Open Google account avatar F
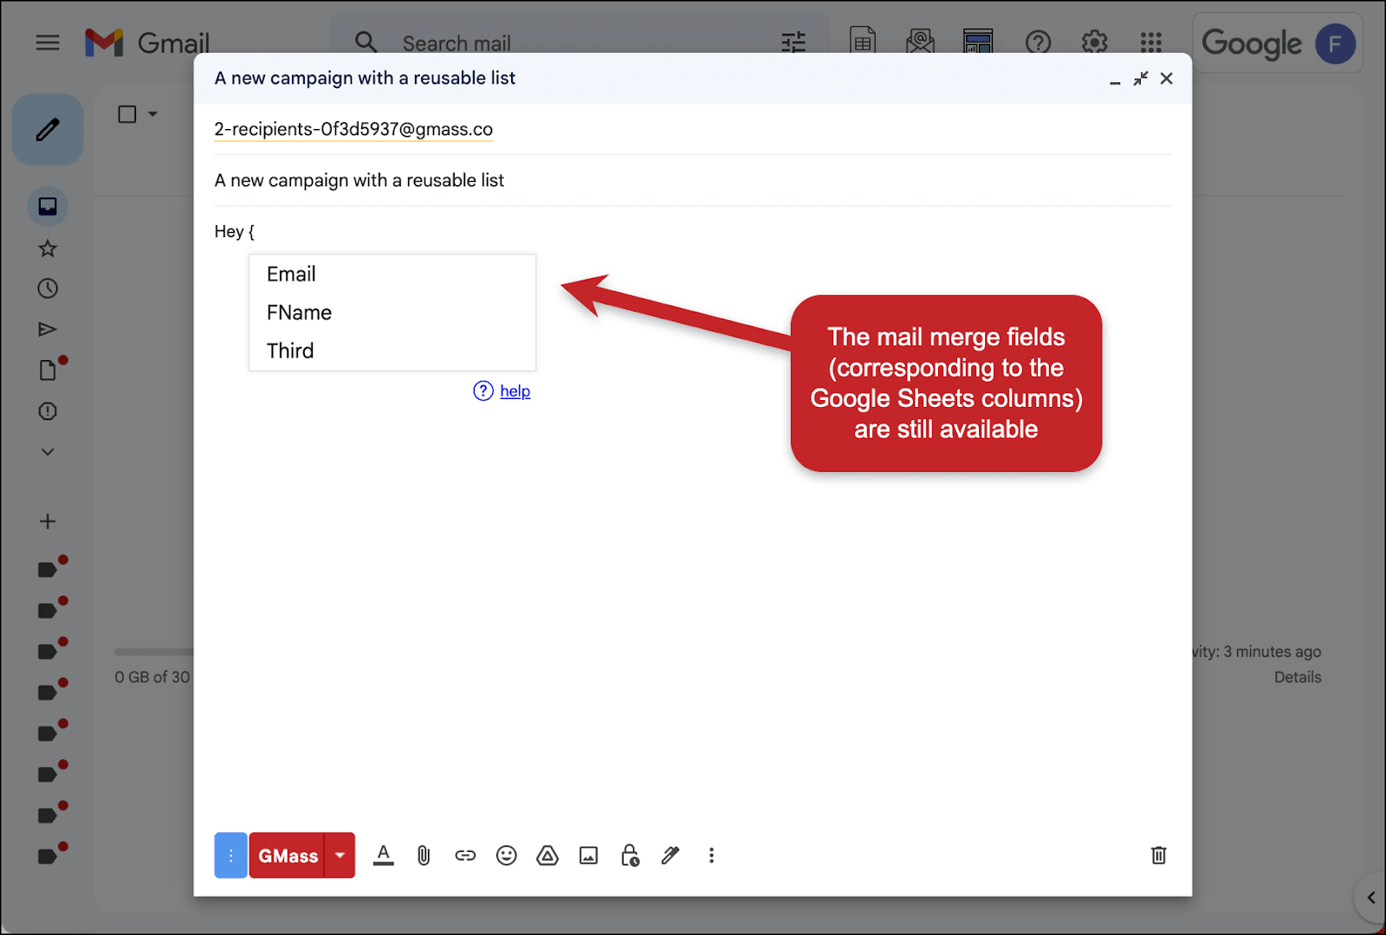Screen dimensions: 1386x935 tap(1335, 43)
